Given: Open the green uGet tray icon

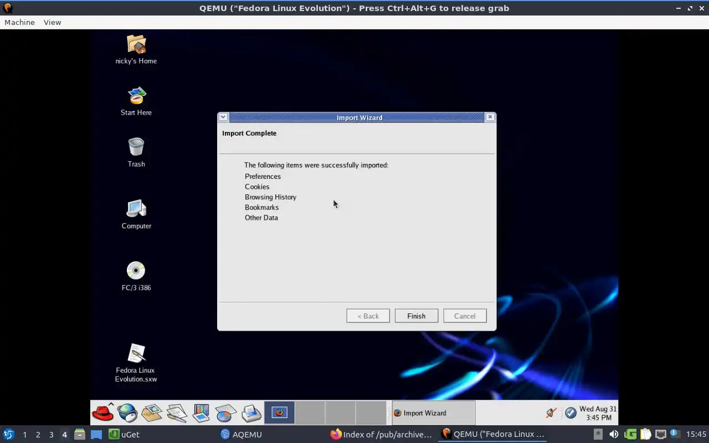Looking at the screenshot, I should coord(630,435).
